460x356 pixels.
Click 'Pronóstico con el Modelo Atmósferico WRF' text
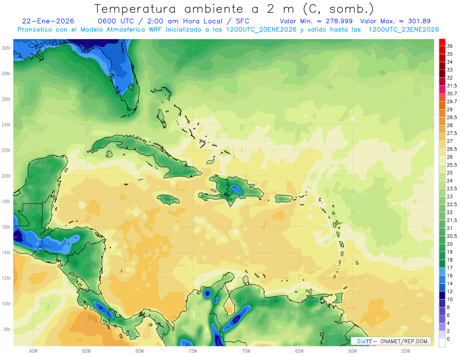point(90,30)
